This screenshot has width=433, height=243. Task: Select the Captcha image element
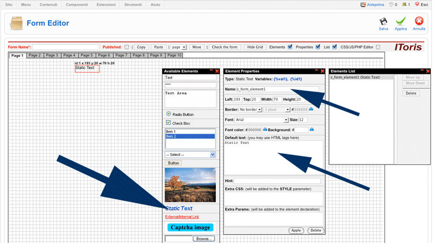tap(191, 227)
